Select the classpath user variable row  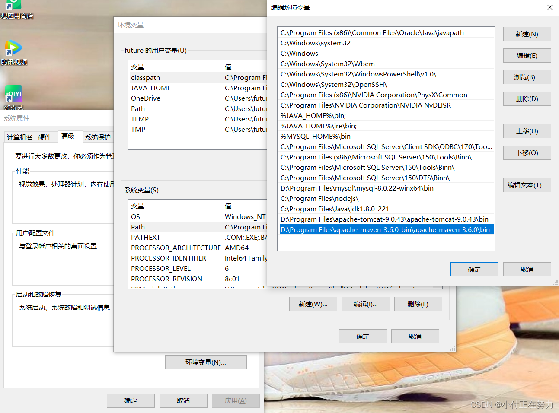tap(198, 78)
